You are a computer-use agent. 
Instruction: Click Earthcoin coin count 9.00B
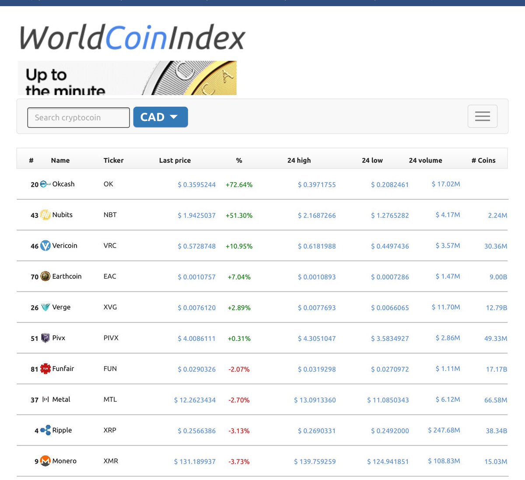point(498,277)
